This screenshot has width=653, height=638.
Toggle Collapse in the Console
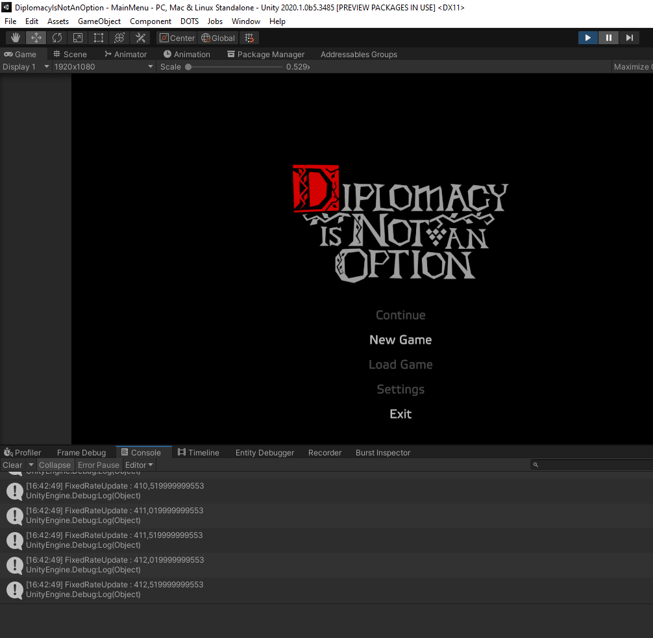[x=55, y=465]
